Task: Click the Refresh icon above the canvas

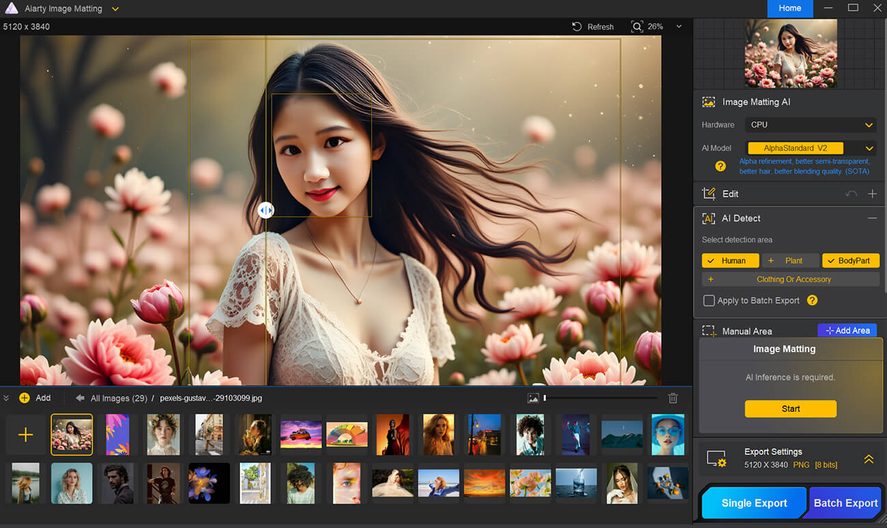Action: (x=577, y=27)
